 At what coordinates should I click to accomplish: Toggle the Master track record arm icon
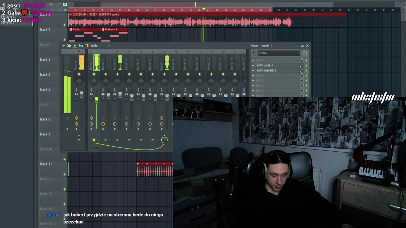(76, 118)
